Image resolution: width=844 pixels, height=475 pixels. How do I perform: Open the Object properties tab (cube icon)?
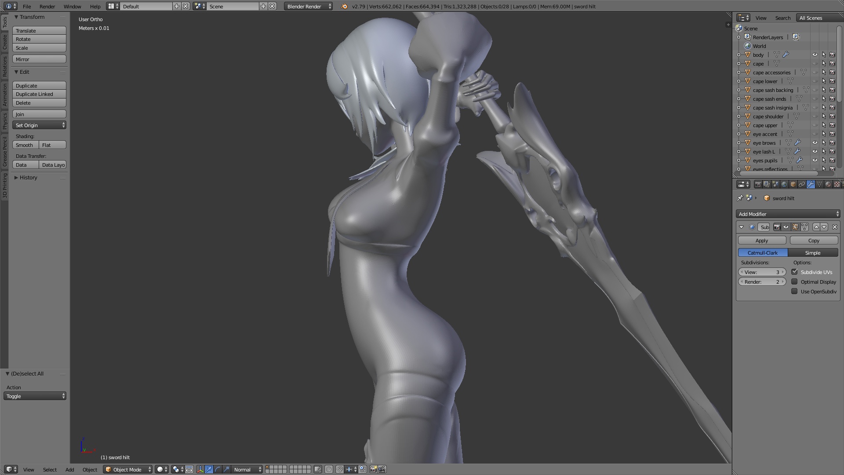click(793, 184)
